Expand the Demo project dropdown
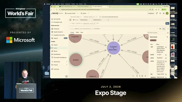The image size is (182, 102). [x=88, y=13]
